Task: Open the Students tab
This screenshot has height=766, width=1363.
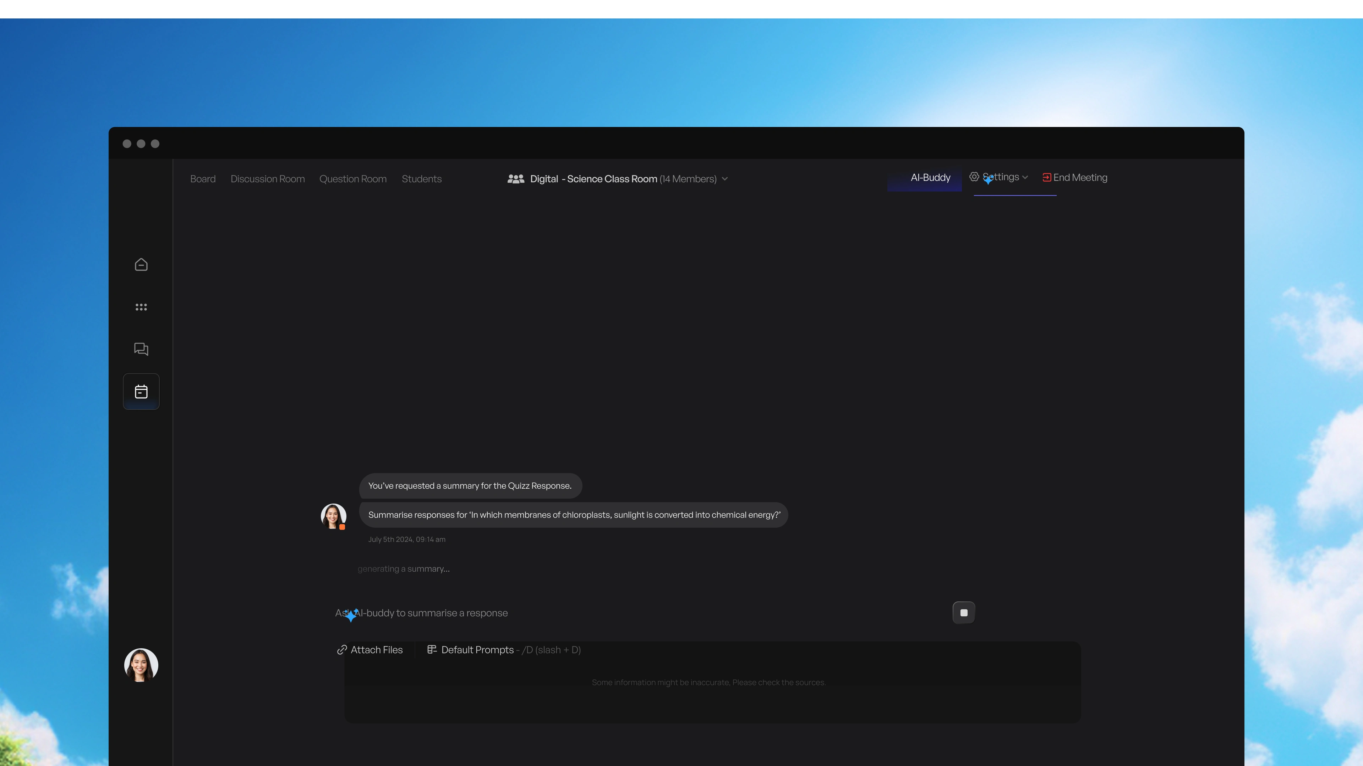Action: coord(421,179)
